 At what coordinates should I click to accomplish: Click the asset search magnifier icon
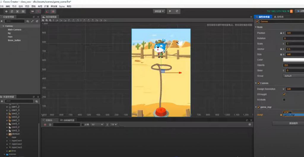[37, 101]
